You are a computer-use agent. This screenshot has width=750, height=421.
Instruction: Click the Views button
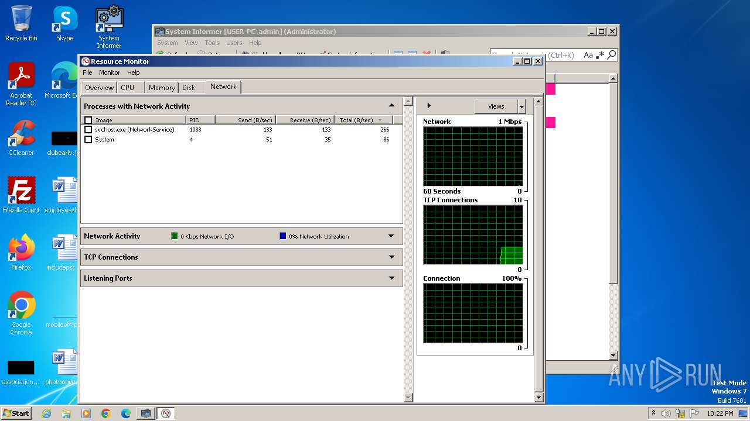point(496,106)
